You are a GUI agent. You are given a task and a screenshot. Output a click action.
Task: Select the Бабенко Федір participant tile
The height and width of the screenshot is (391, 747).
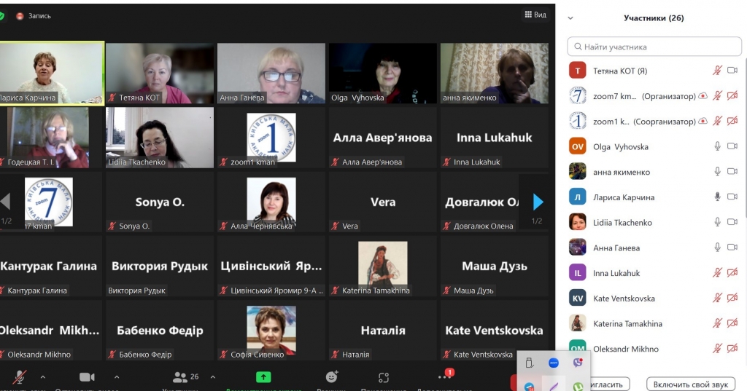coord(160,330)
